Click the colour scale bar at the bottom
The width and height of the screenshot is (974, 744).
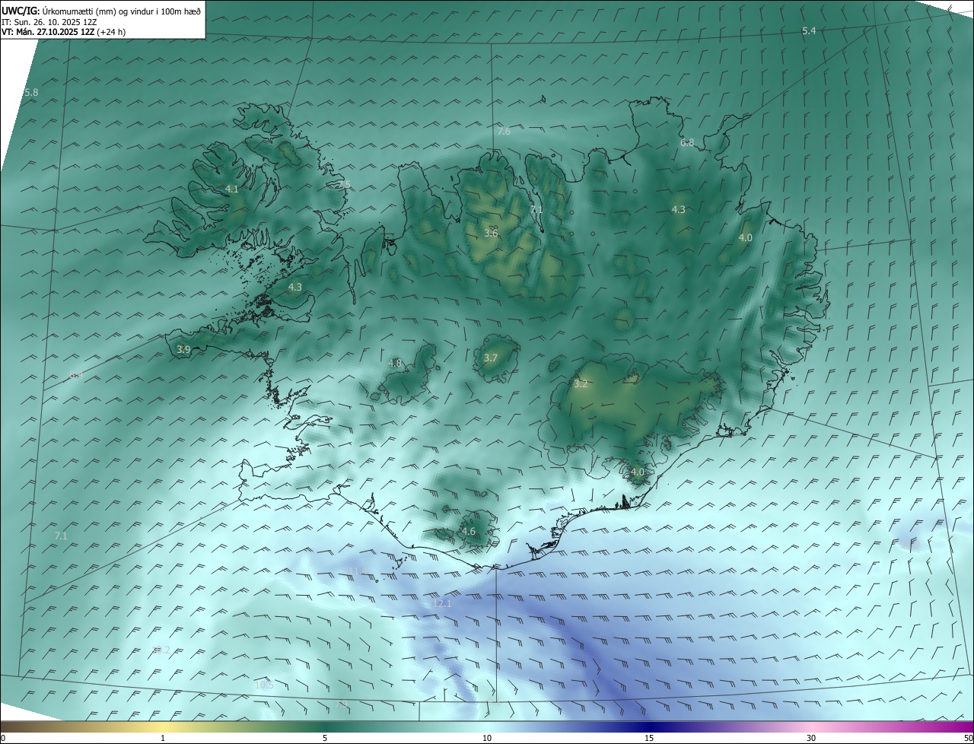pyautogui.click(x=487, y=727)
